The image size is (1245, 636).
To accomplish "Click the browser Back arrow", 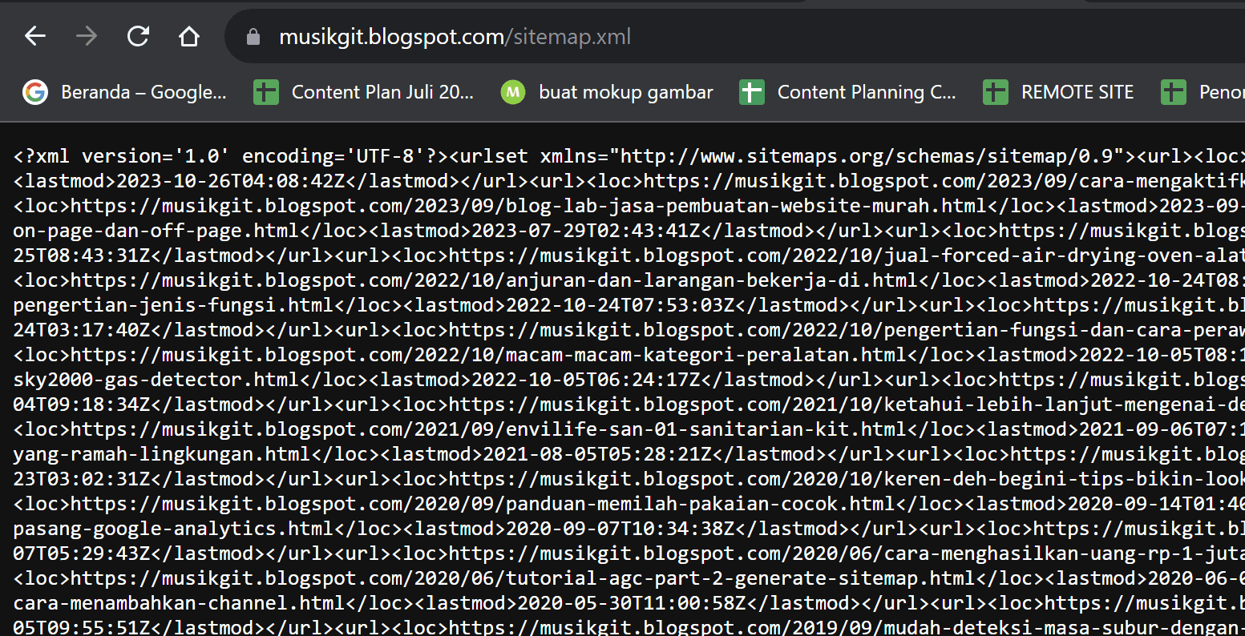I will pyautogui.click(x=34, y=36).
